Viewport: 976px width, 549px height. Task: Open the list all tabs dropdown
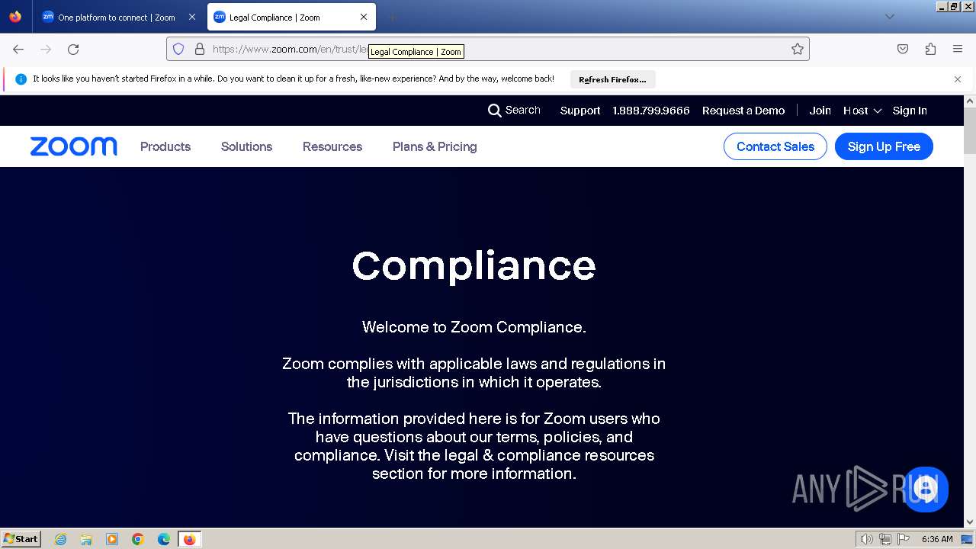click(x=889, y=17)
